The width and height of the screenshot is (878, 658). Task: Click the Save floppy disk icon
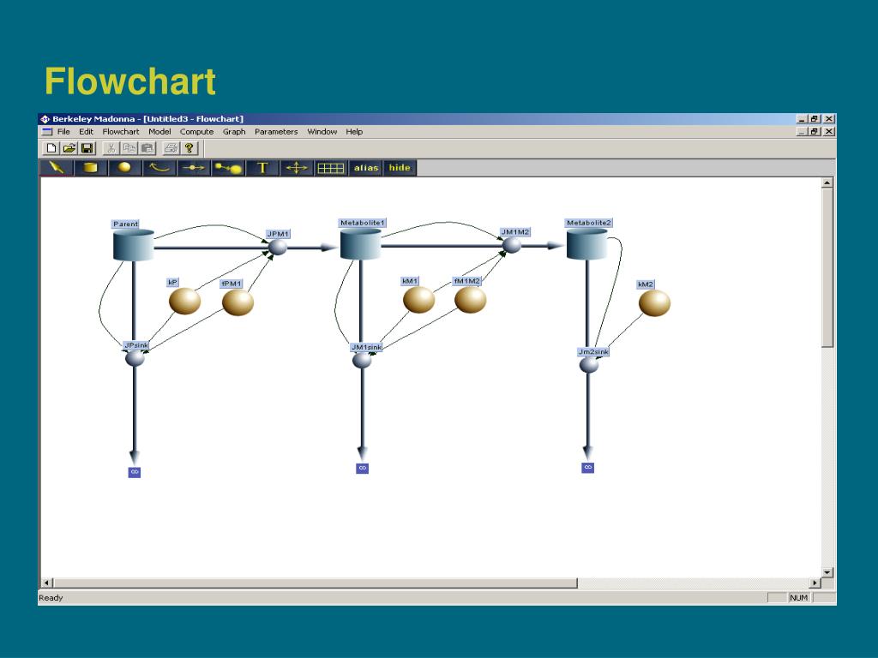[87, 148]
